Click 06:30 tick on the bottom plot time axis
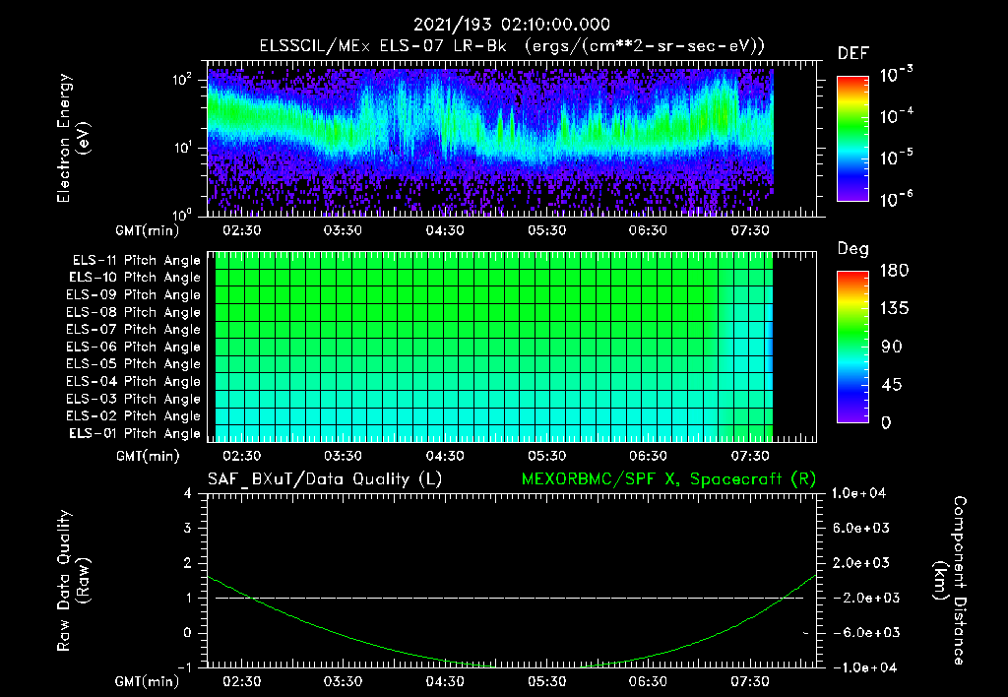 648,681
